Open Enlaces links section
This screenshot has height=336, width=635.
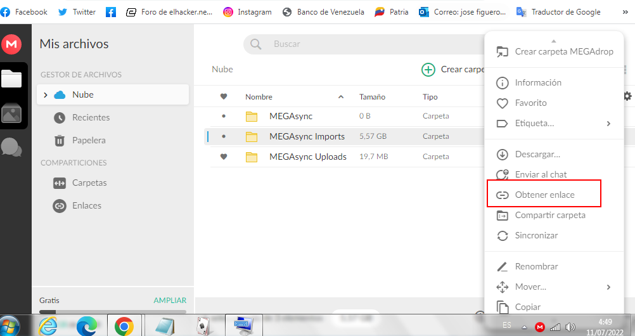87,205
